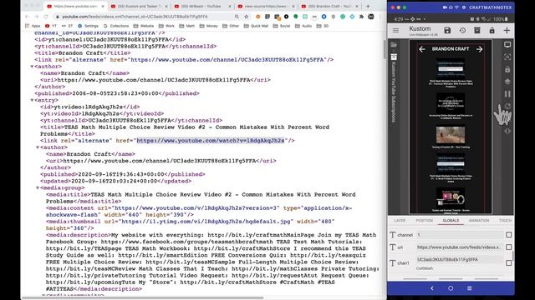The width and height of the screenshot is (535, 300).
Task: Open the YT bookmark
Action: click(51, 26)
